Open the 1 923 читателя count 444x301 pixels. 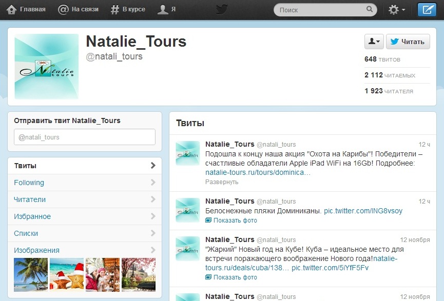389,91
